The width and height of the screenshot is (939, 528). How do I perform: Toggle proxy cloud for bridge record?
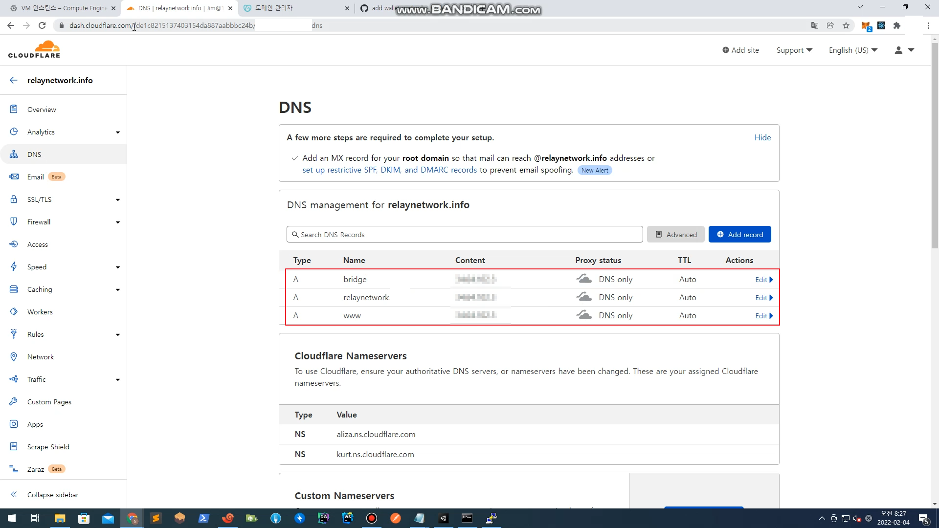point(584,279)
